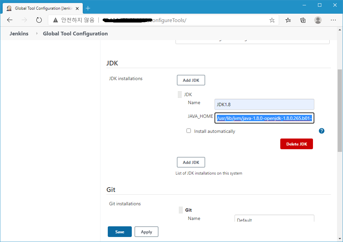This screenshot has height=242, width=343.
Task: Maximize the browser window
Action: pos(320,5)
